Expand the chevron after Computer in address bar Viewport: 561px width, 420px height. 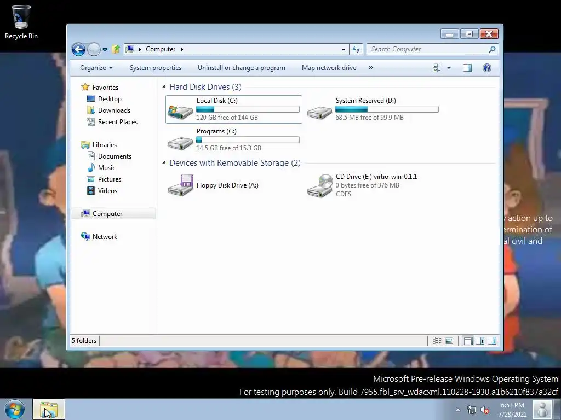(x=182, y=49)
